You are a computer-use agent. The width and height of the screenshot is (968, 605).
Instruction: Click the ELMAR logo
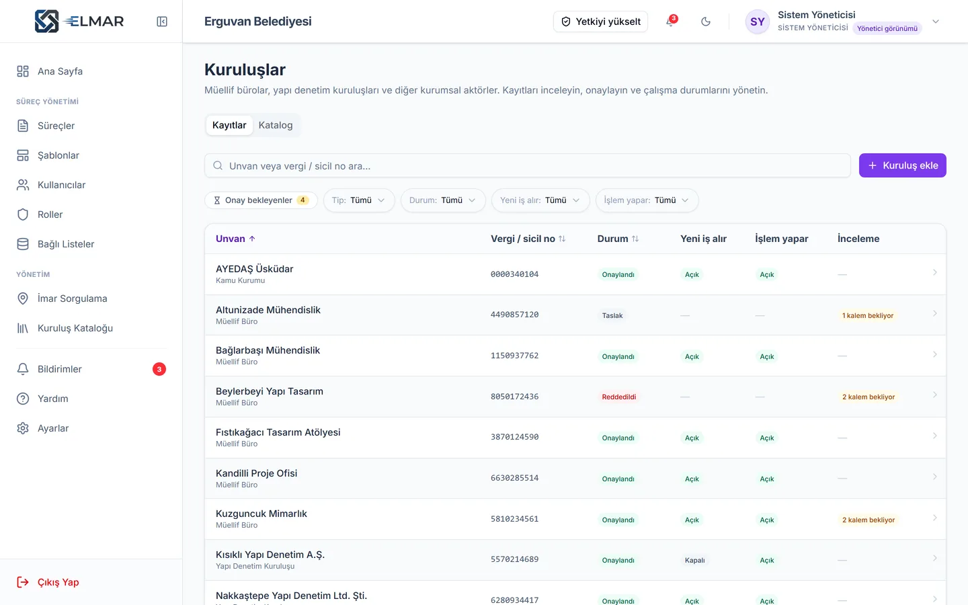(79, 22)
